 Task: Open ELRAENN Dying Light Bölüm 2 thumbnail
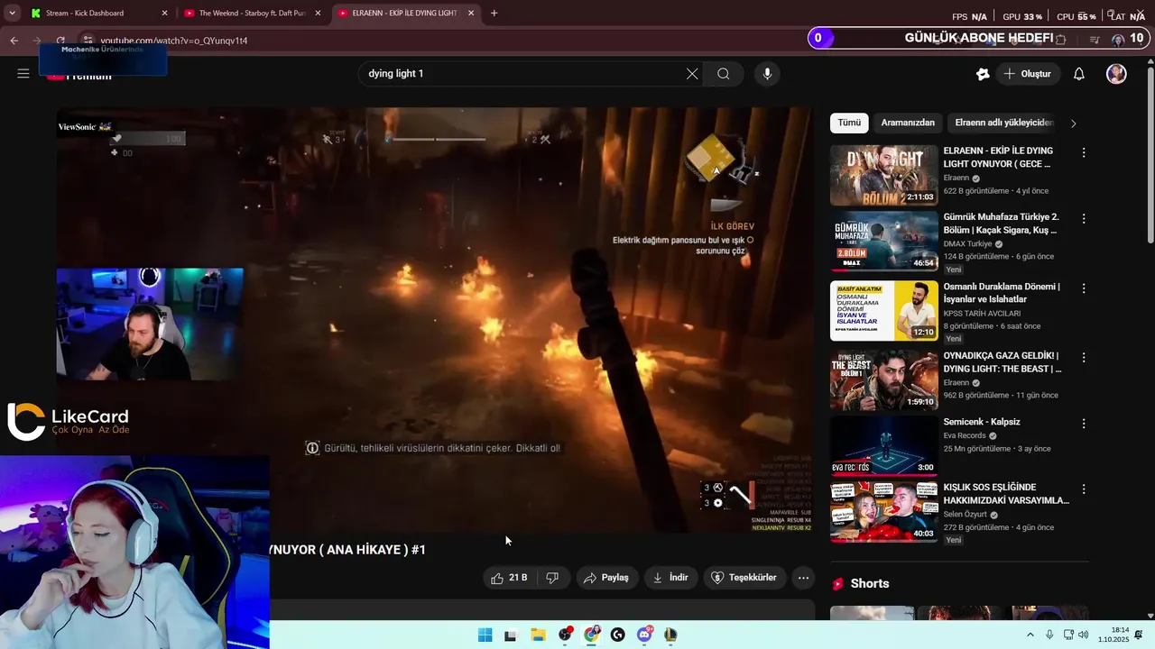coord(884,176)
